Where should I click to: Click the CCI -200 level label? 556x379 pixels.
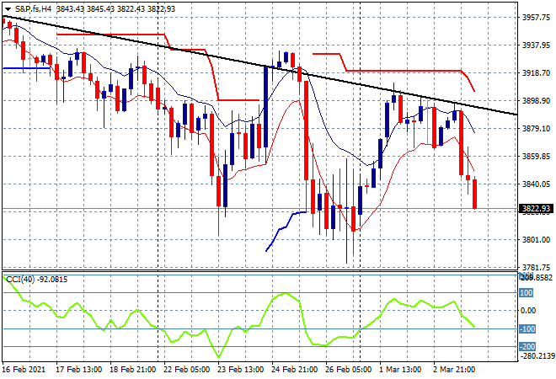527,346
